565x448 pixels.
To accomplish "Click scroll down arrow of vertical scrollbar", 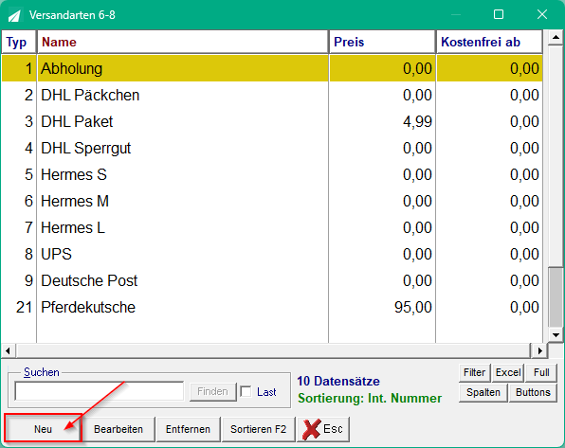I will [x=556, y=335].
